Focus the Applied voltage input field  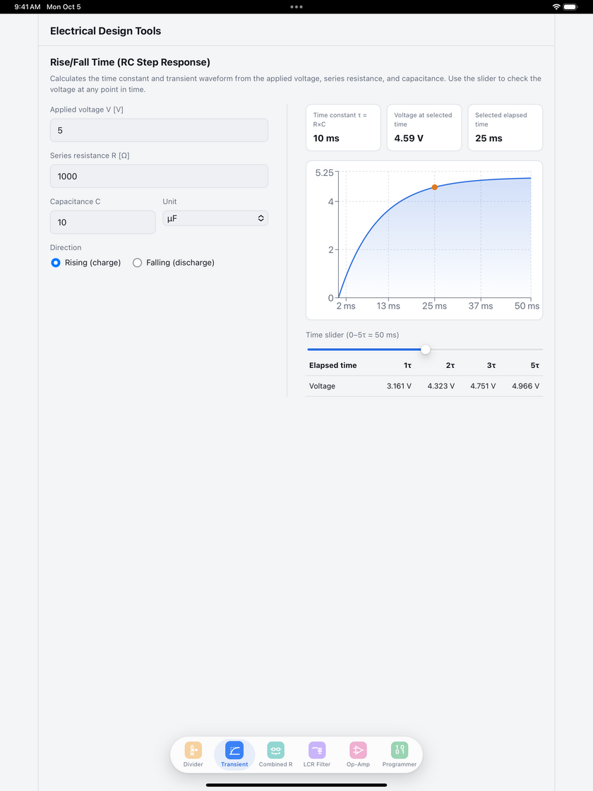point(159,130)
